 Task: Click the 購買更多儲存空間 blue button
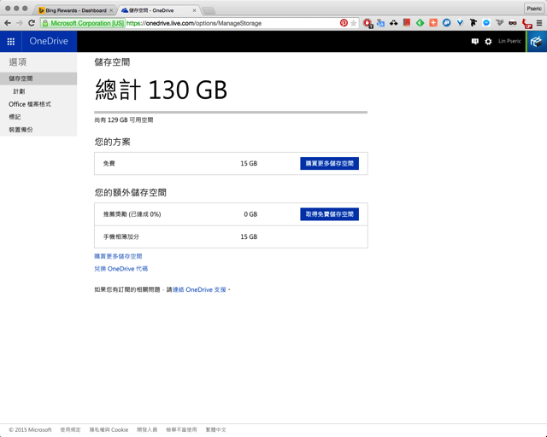[x=329, y=163]
